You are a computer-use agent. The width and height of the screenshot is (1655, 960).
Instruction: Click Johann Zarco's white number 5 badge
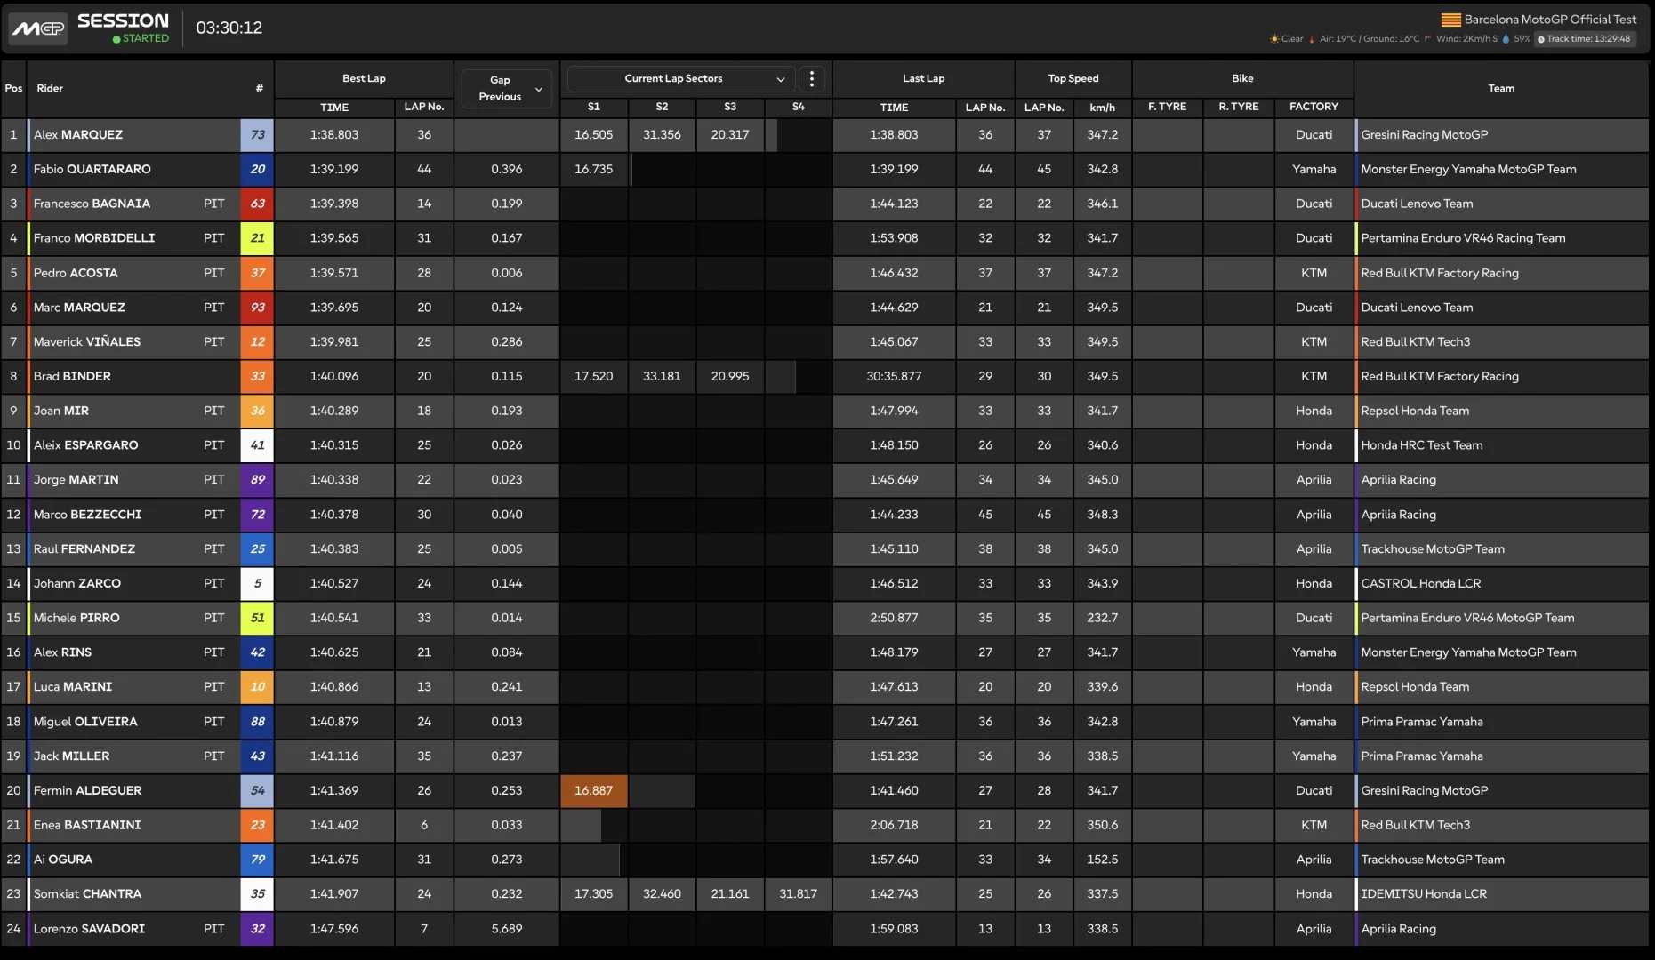[257, 583]
